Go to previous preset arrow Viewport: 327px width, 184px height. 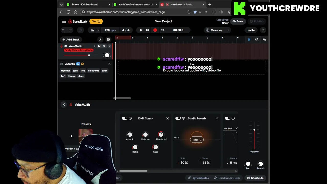click(72, 136)
